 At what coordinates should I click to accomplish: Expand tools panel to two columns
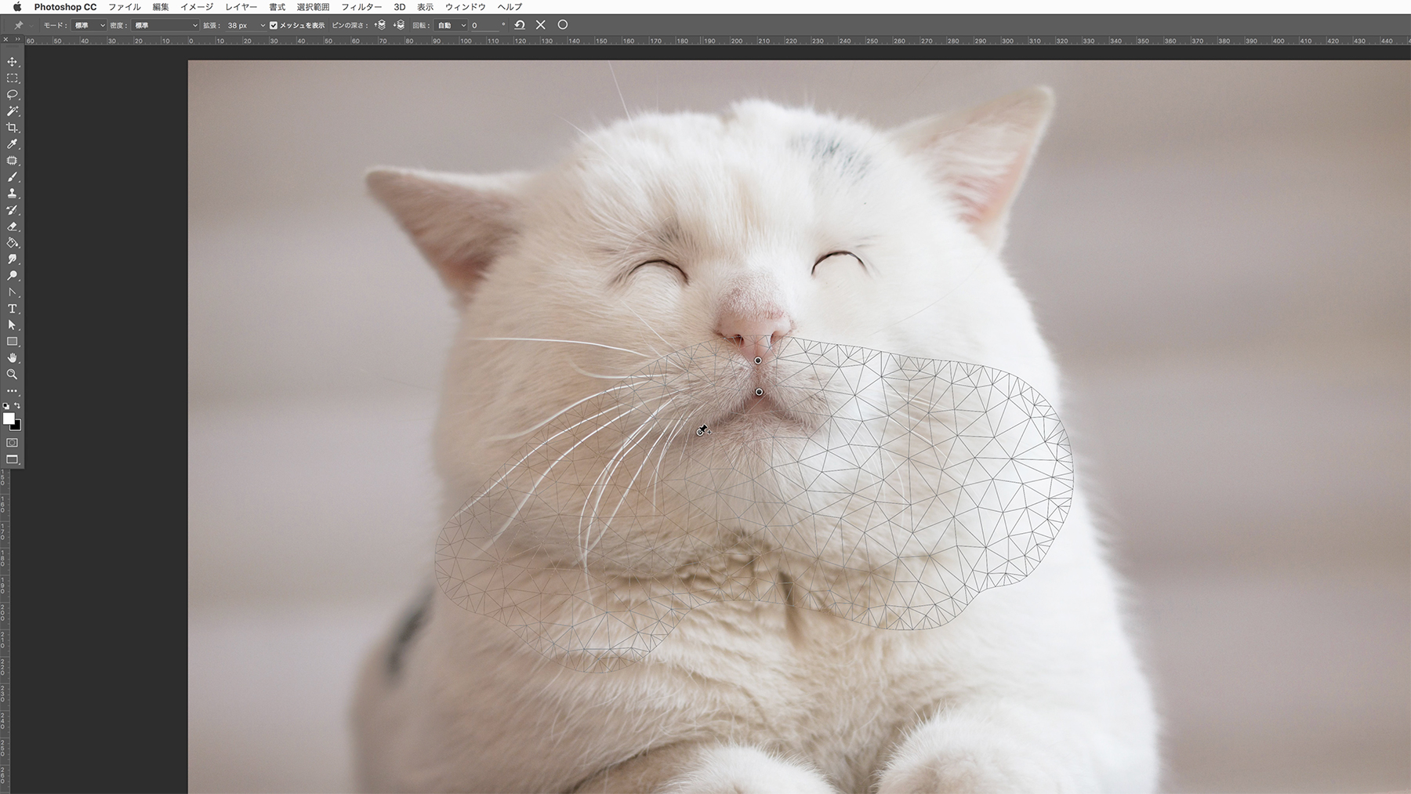[17, 39]
